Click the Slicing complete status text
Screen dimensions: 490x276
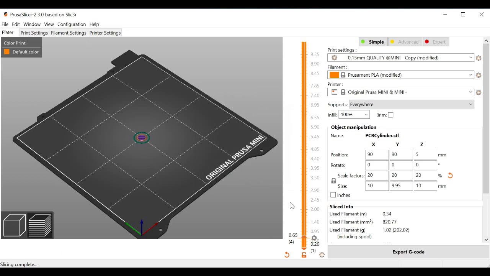(19, 264)
